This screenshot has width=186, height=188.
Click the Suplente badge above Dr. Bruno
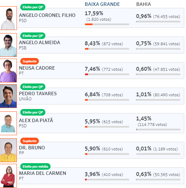(30, 141)
